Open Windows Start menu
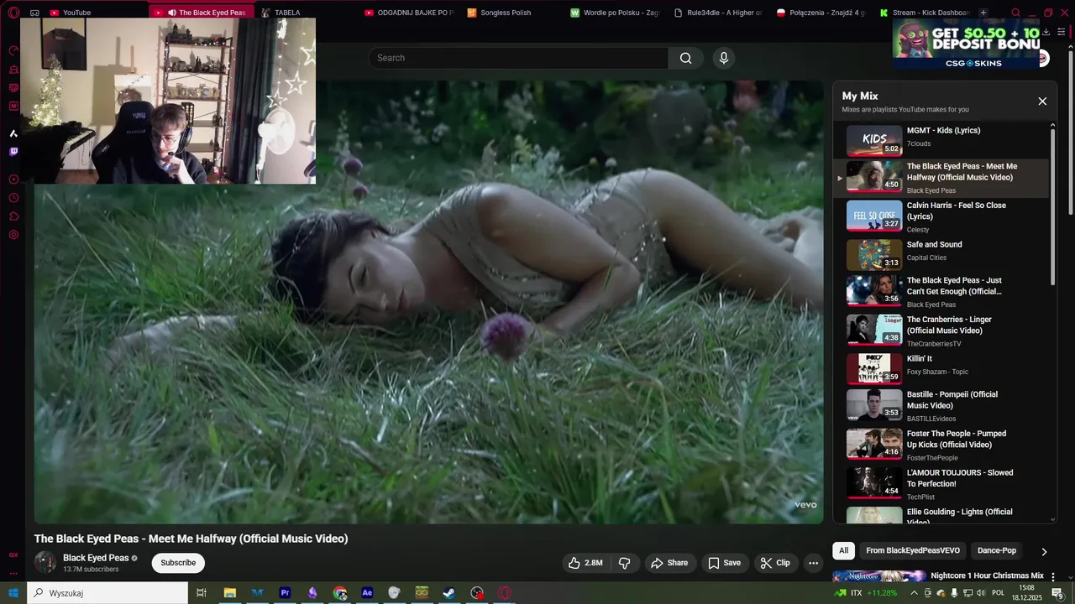The height and width of the screenshot is (604, 1075). [x=13, y=593]
